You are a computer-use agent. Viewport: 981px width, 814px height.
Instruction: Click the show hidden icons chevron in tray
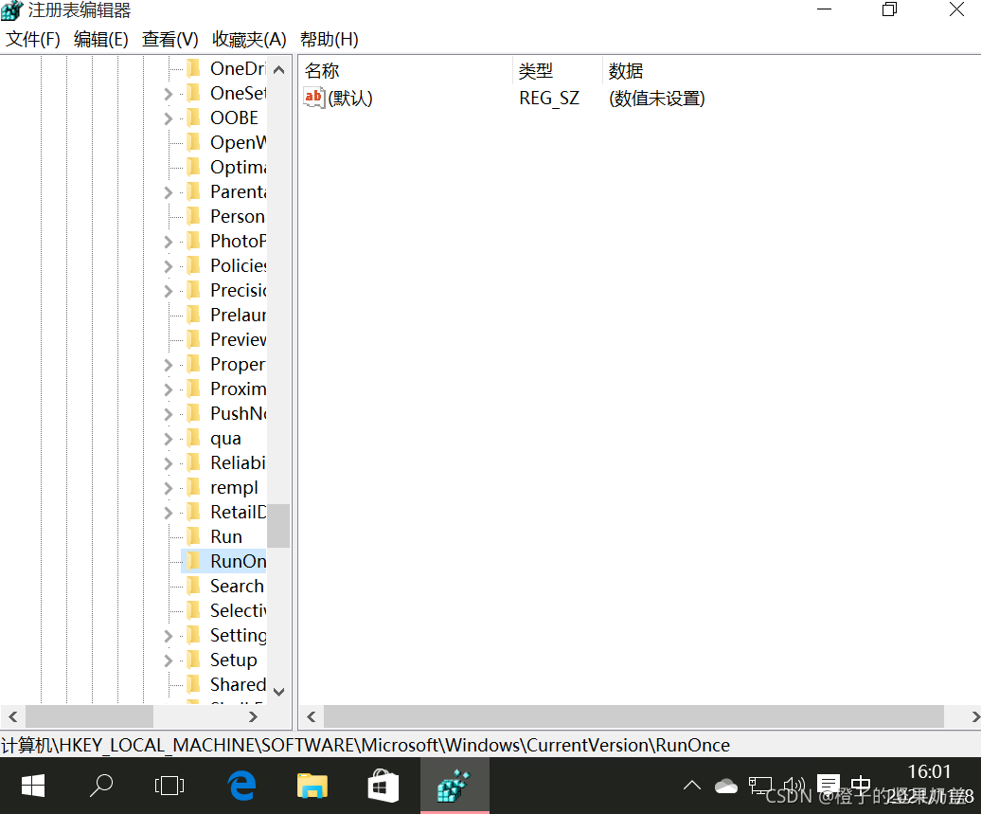pos(692,786)
